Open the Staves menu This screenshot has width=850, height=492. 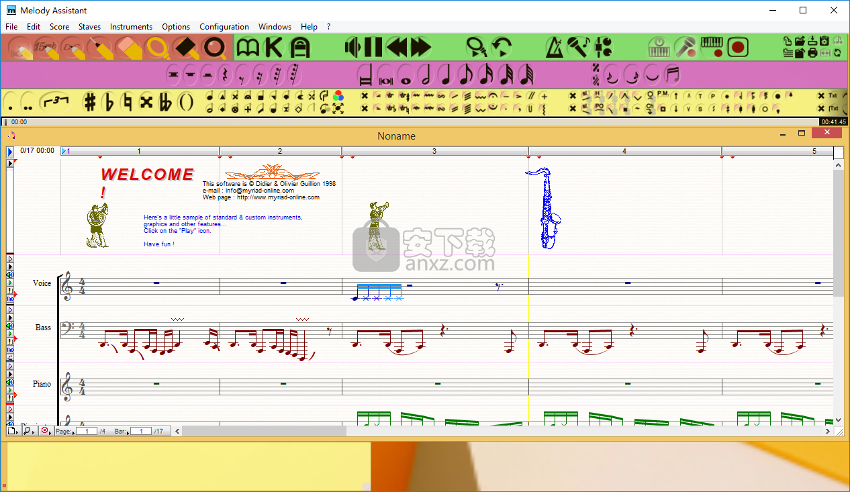89,27
